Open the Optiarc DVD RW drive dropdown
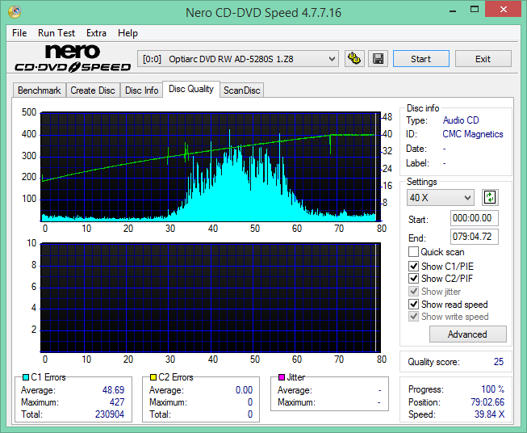The image size is (527, 433). (x=238, y=59)
